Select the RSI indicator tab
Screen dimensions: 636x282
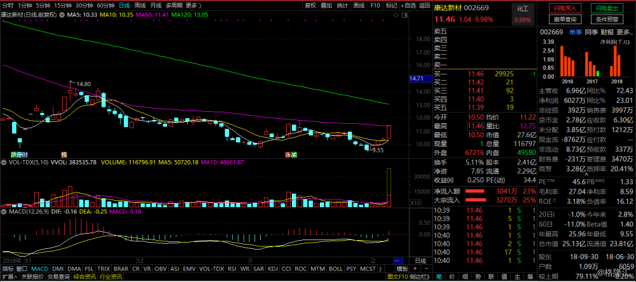tap(232, 269)
